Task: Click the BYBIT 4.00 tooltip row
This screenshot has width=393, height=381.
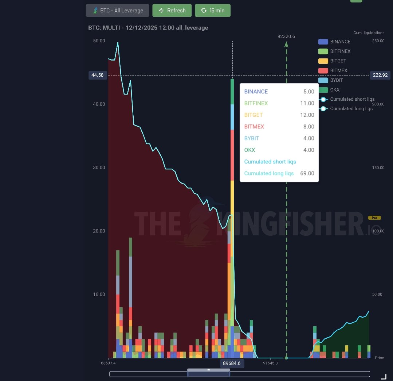Action: (279, 138)
